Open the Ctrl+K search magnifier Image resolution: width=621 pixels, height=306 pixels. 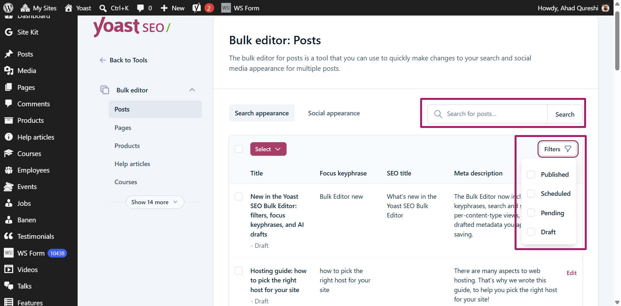click(x=103, y=8)
